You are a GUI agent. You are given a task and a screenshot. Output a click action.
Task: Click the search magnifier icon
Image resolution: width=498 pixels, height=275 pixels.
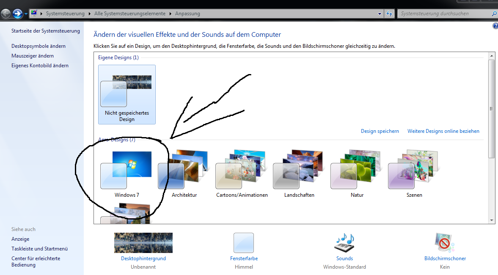point(494,14)
